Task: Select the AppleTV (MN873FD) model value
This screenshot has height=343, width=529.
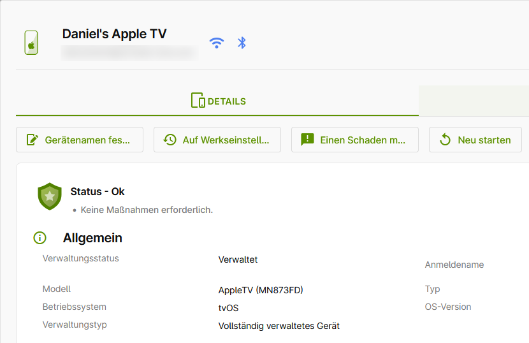Action: coord(260,290)
